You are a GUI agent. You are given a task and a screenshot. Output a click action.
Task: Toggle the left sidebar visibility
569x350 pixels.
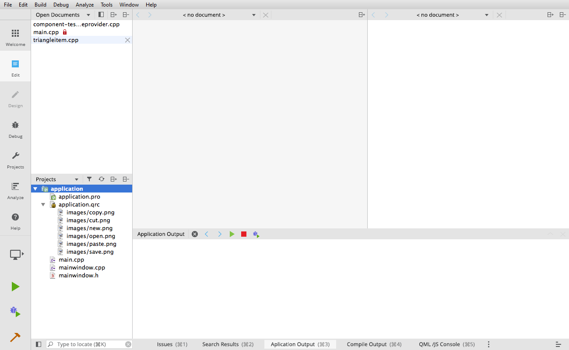[x=39, y=344]
